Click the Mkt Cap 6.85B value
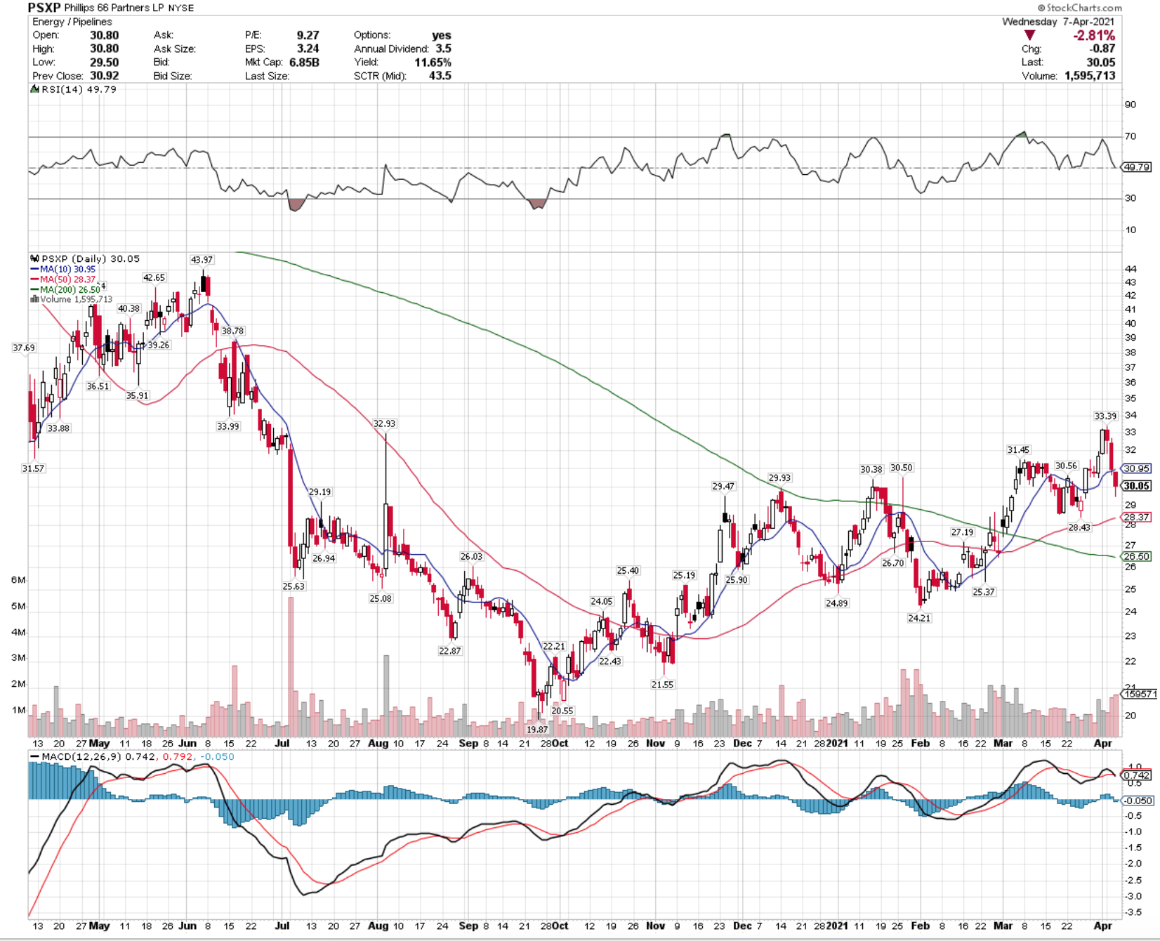1160x941 pixels. [304, 62]
